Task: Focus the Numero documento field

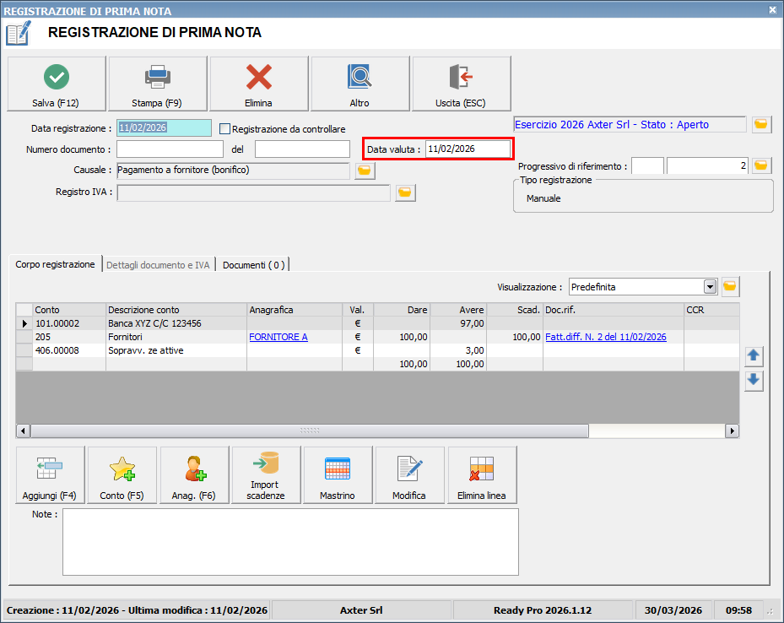Action: (170, 149)
